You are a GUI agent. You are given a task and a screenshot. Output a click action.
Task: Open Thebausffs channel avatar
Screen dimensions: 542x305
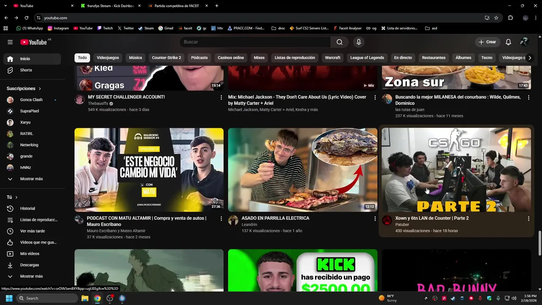point(80,100)
